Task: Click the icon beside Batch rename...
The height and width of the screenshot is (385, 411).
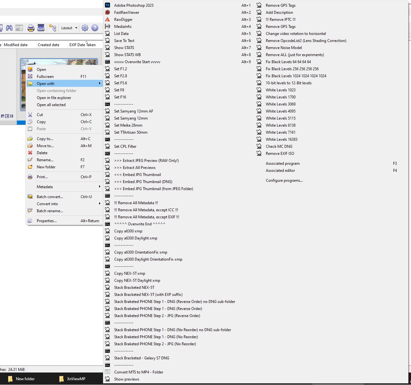Action: click(x=30, y=211)
